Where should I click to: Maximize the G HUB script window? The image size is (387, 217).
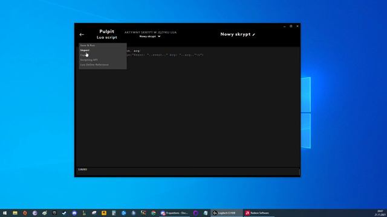coord(291,26)
